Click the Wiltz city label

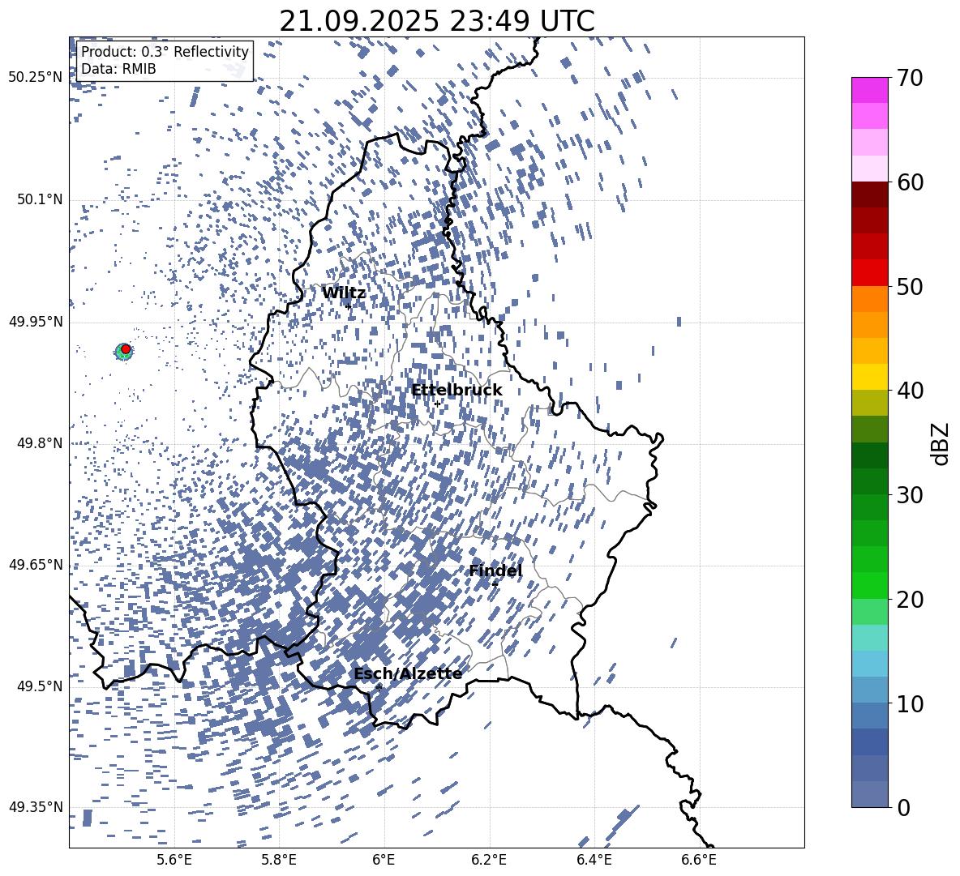(x=344, y=293)
